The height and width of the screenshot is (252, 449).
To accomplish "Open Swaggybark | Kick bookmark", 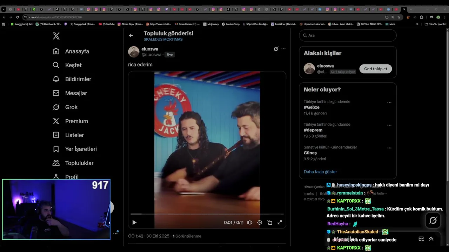I will coord(22,24).
